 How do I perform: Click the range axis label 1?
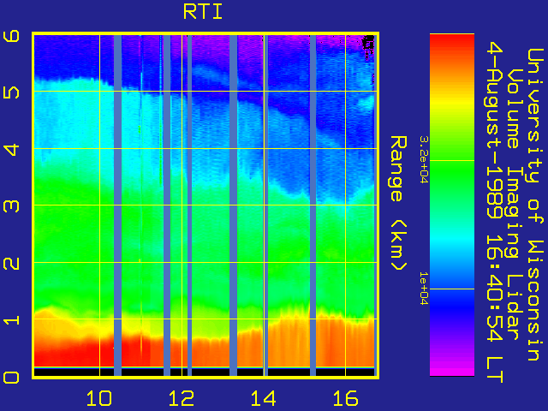[x=11, y=319]
